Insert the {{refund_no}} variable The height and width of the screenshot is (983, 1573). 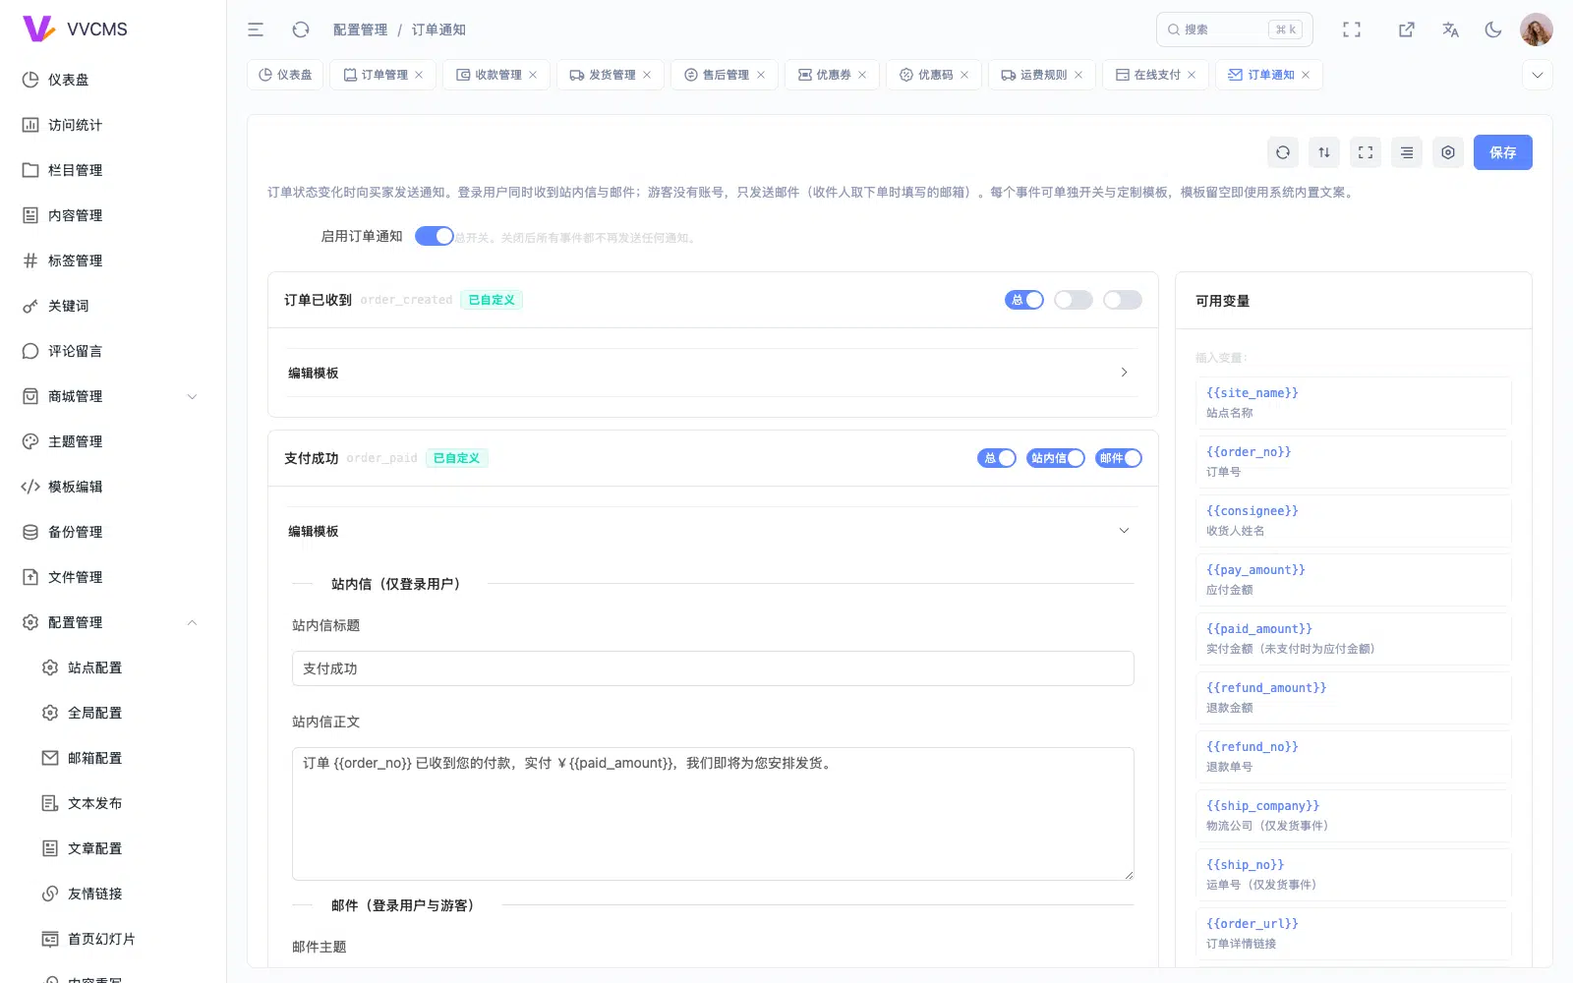(1353, 756)
